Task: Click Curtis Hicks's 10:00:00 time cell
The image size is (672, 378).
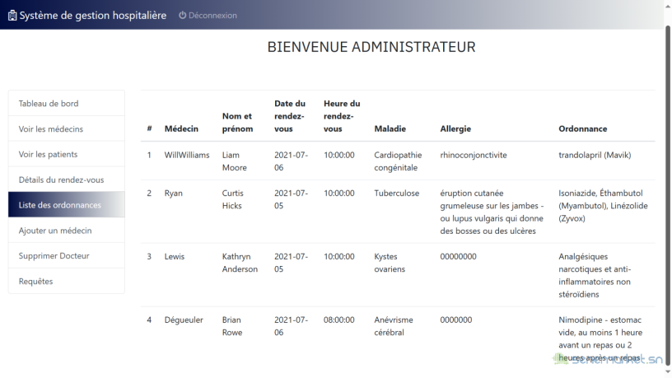Action: click(x=339, y=193)
